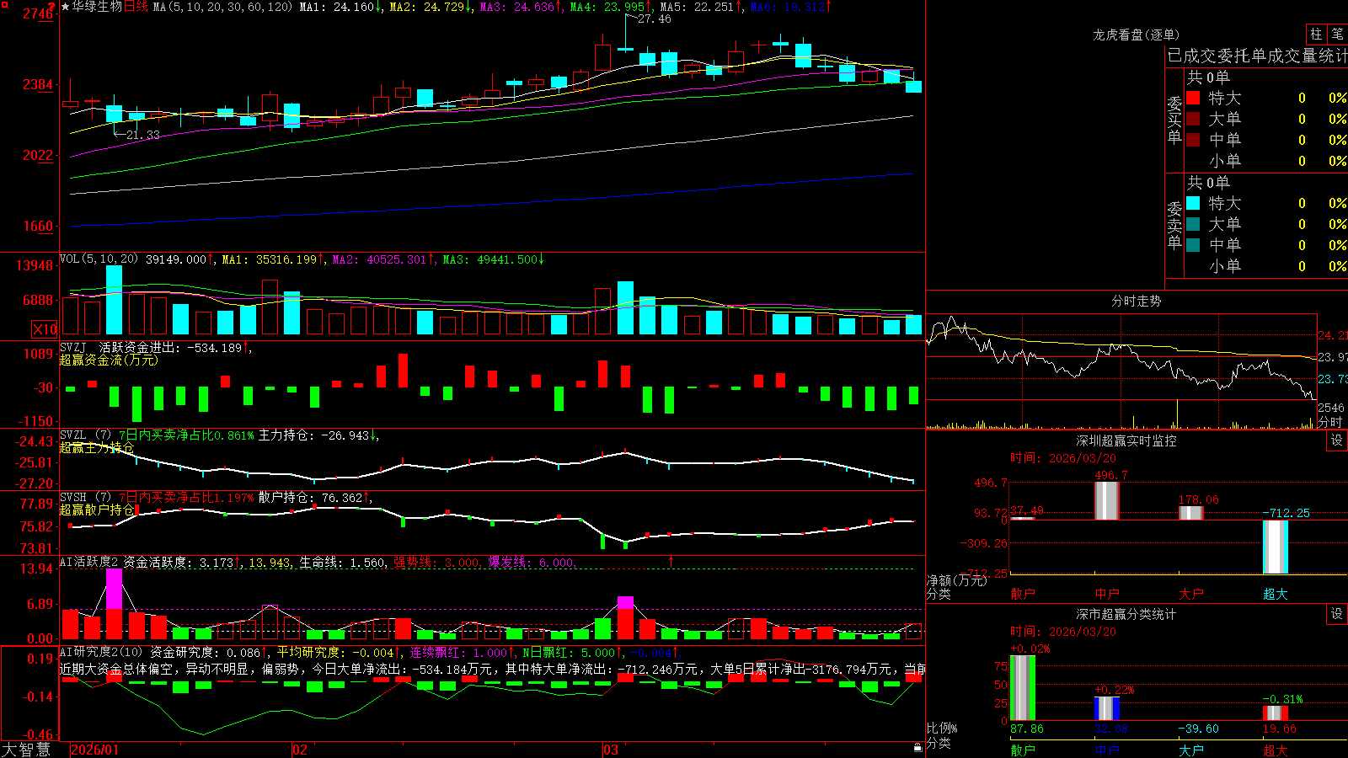
Task: Click the -39.60 大户 ratio value
Action: coord(1198,729)
